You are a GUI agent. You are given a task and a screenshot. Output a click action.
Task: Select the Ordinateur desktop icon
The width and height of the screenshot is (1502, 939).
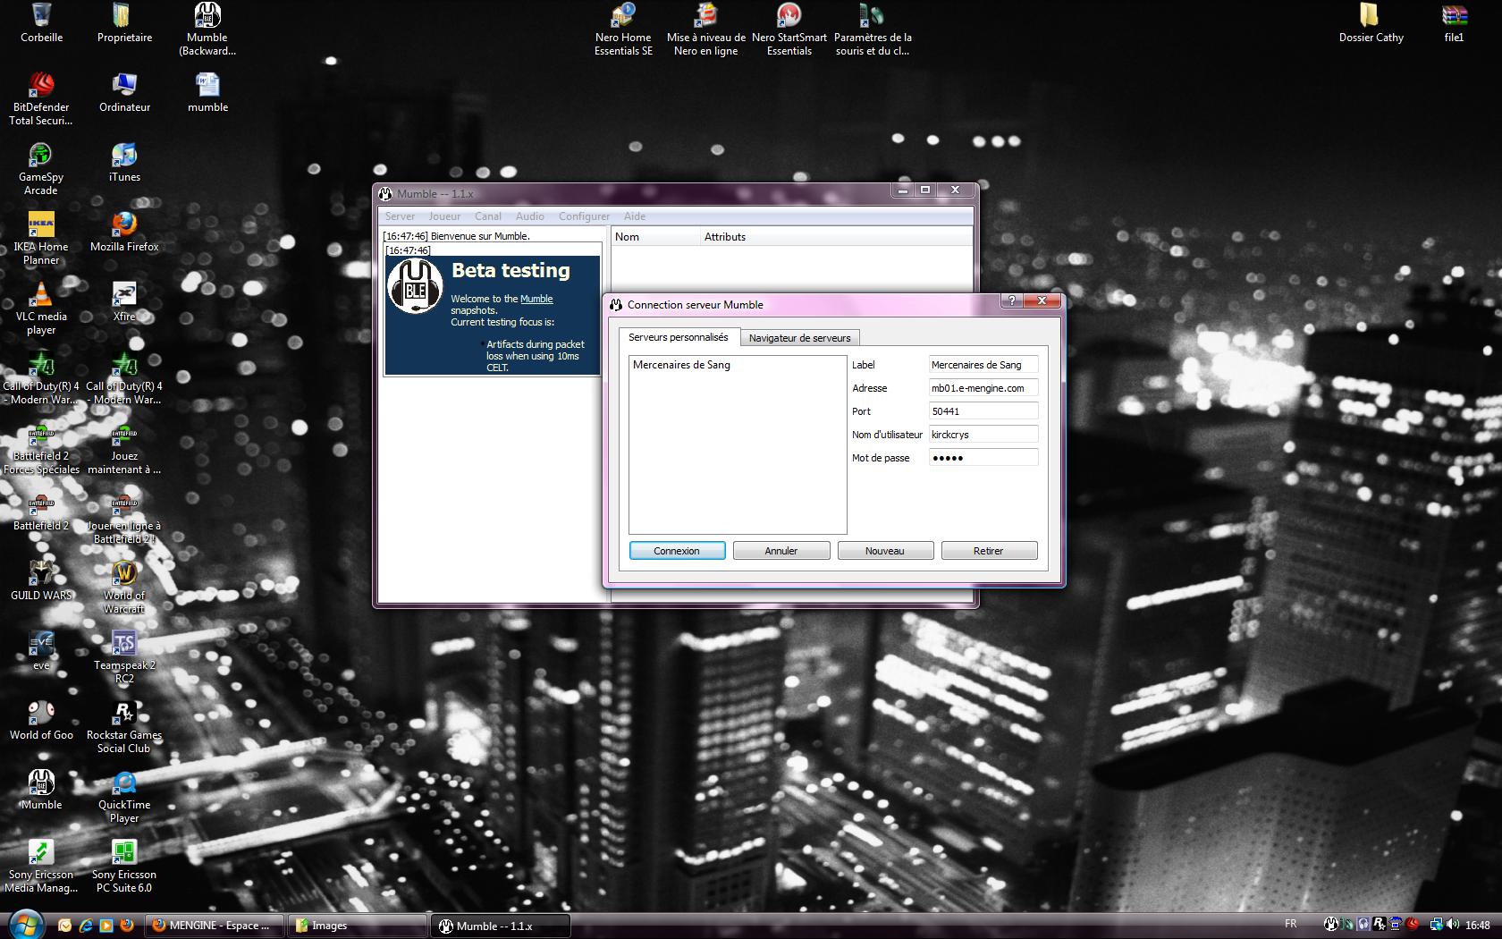click(x=124, y=93)
